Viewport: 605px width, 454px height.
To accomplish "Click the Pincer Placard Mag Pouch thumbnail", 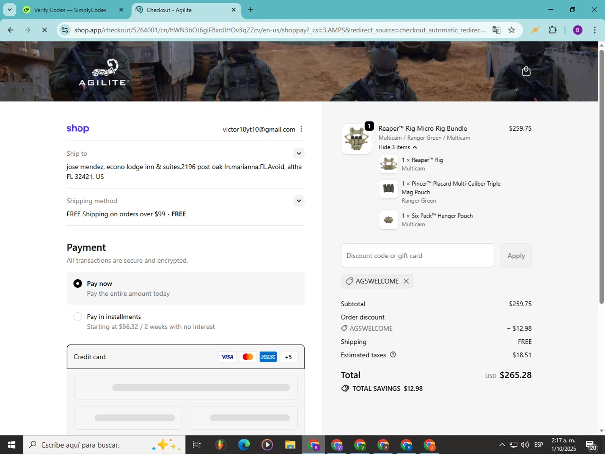I will [389, 188].
